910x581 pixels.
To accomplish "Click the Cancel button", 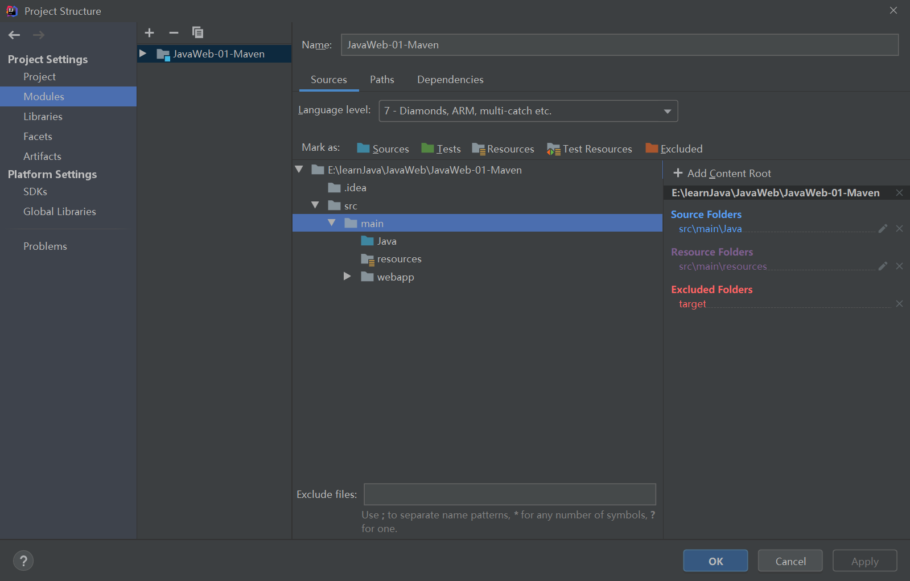I will coord(790,561).
